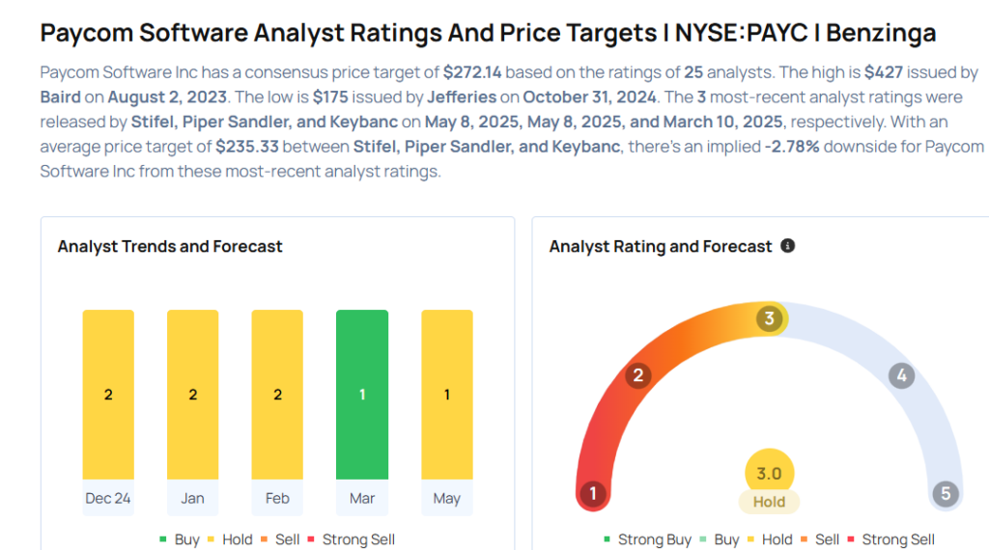
Task: Toggle the Hold legend in Analyst Trends chart
Action: click(x=230, y=539)
